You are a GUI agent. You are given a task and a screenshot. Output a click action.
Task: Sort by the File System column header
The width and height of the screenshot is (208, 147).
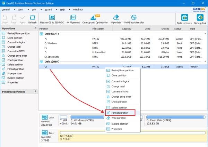(x=102, y=28)
